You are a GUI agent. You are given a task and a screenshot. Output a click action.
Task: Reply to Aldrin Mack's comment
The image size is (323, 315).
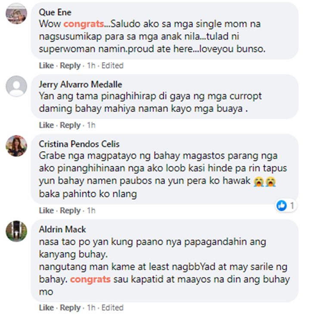tap(70, 308)
